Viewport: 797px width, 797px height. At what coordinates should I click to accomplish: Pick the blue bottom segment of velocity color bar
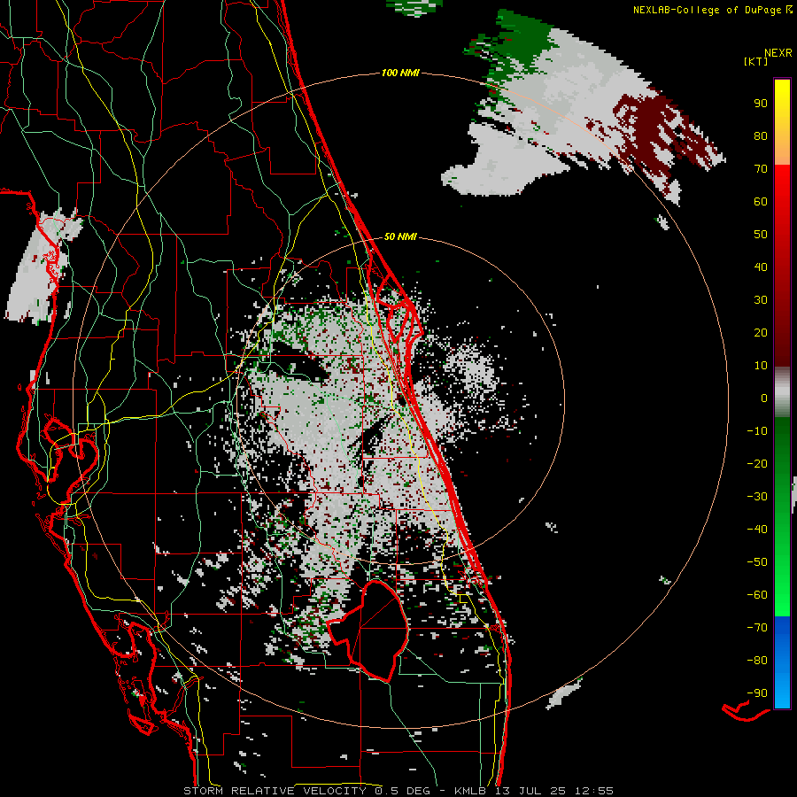pos(782,662)
